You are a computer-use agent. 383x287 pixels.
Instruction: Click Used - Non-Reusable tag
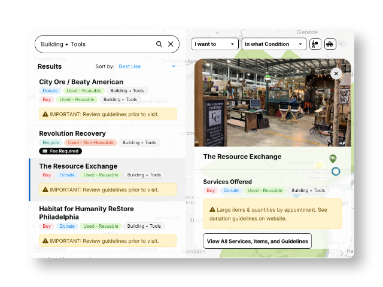(90, 142)
